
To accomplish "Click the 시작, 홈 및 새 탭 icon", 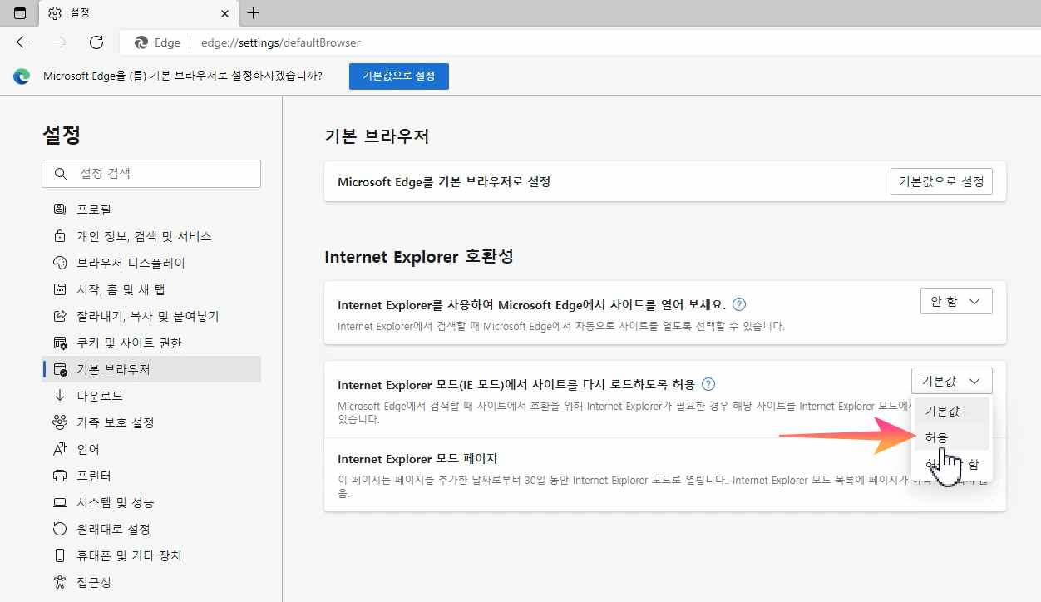I will point(60,289).
